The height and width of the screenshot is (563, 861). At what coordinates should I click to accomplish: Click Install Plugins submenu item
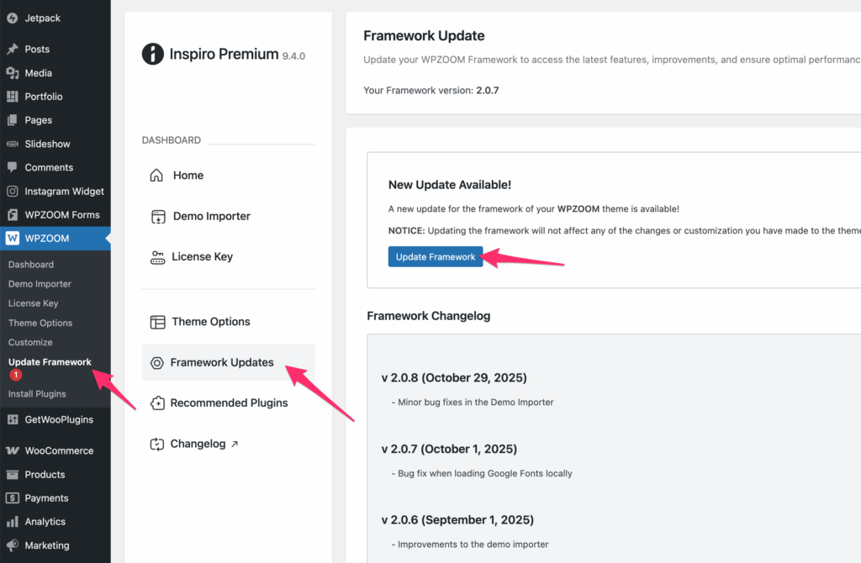(x=37, y=394)
